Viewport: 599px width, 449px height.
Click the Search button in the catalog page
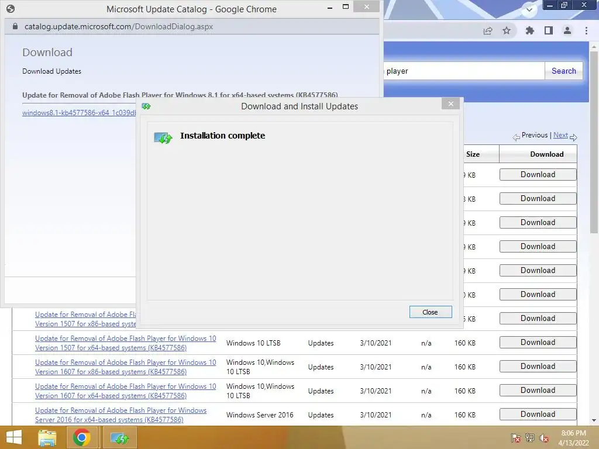point(563,71)
